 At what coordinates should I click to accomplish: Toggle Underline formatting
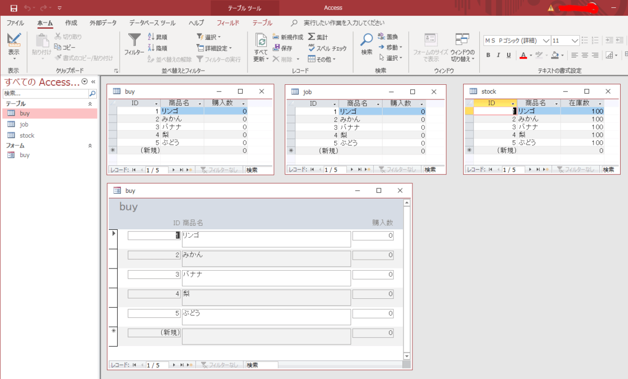click(x=509, y=55)
